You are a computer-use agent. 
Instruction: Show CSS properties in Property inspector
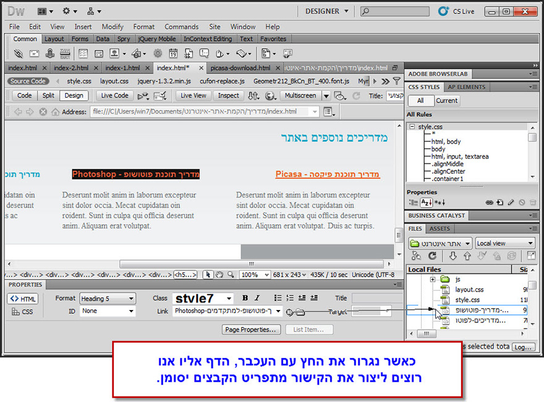click(x=22, y=312)
